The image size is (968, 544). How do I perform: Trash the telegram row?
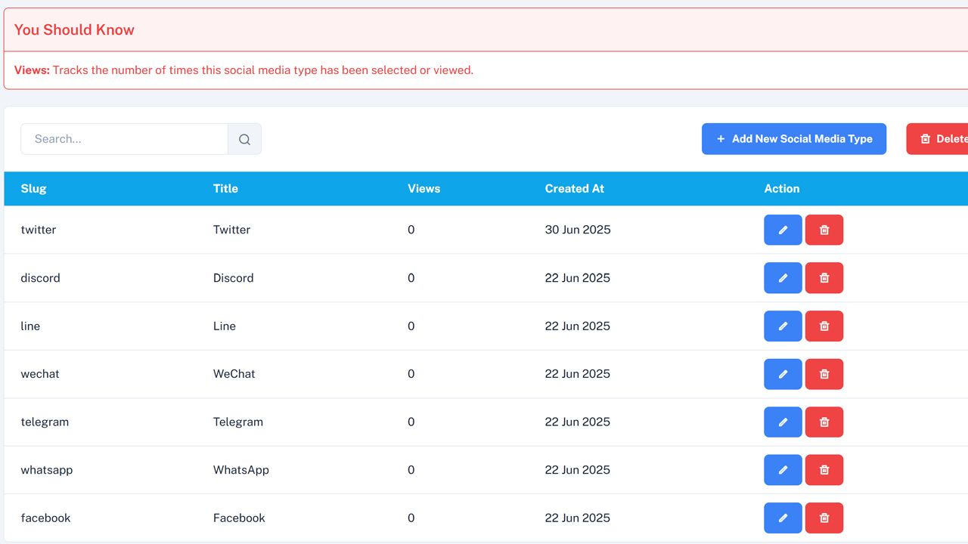[x=824, y=422]
